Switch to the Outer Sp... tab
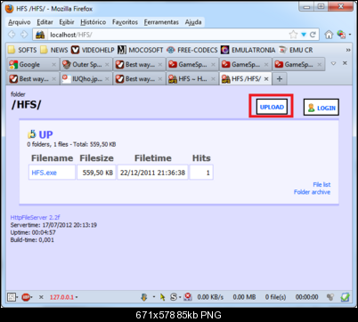Image resolution: width=358 pixels, height=322 pixels. click(x=86, y=64)
